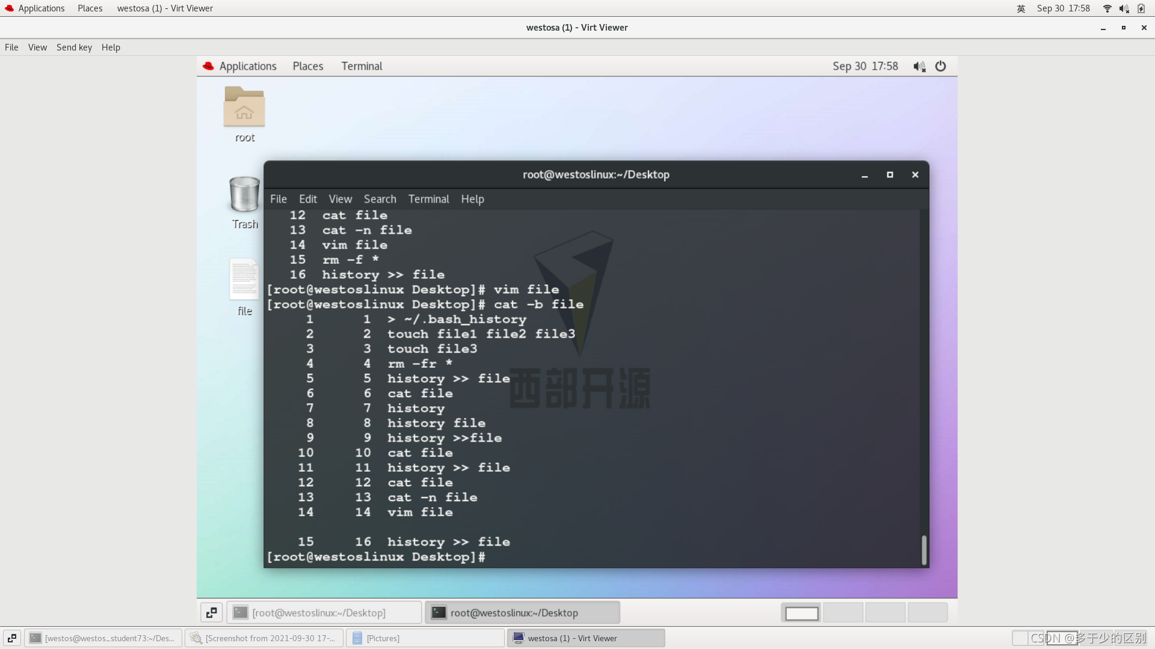The height and width of the screenshot is (649, 1155).
Task: Open terminal's Search menu
Action: point(380,199)
